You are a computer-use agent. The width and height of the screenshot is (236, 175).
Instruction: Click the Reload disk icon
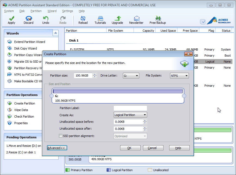83,18
